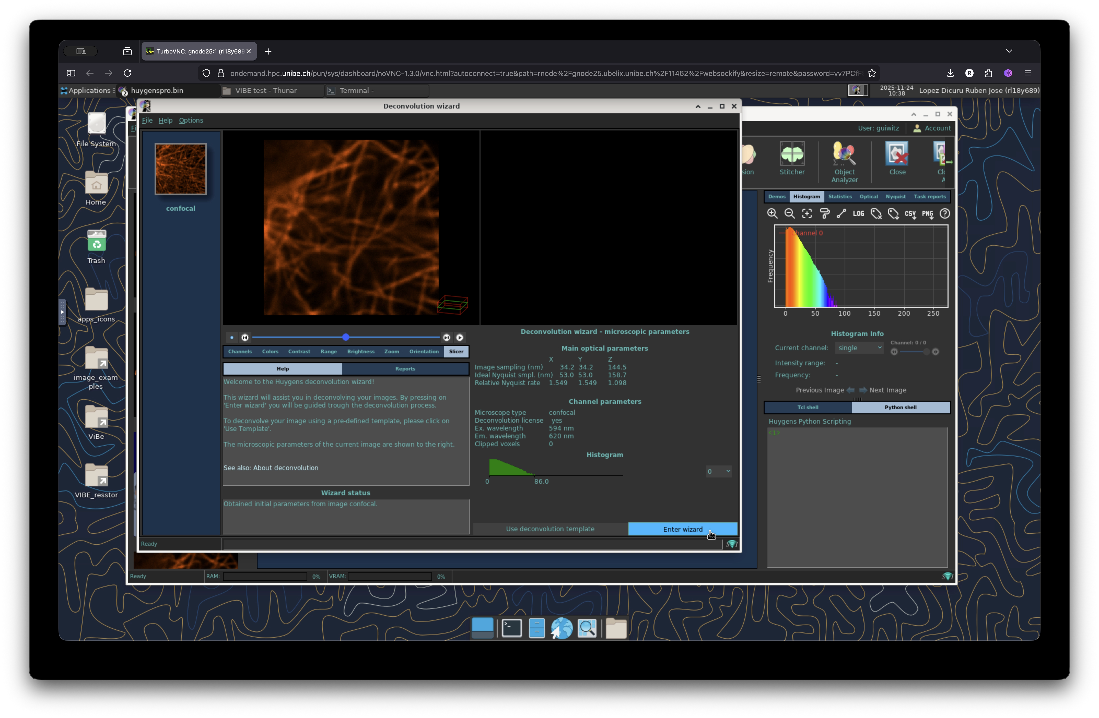
Task: Click the blue slice slider handle
Action: 346,338
